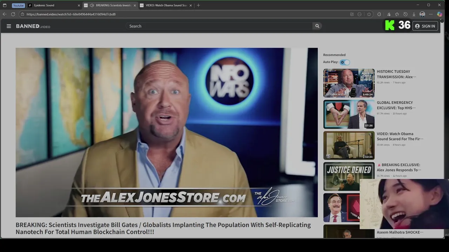Open the JUSTICE DENIED video thumbnail
449x252 pixels.
point(349,176)
